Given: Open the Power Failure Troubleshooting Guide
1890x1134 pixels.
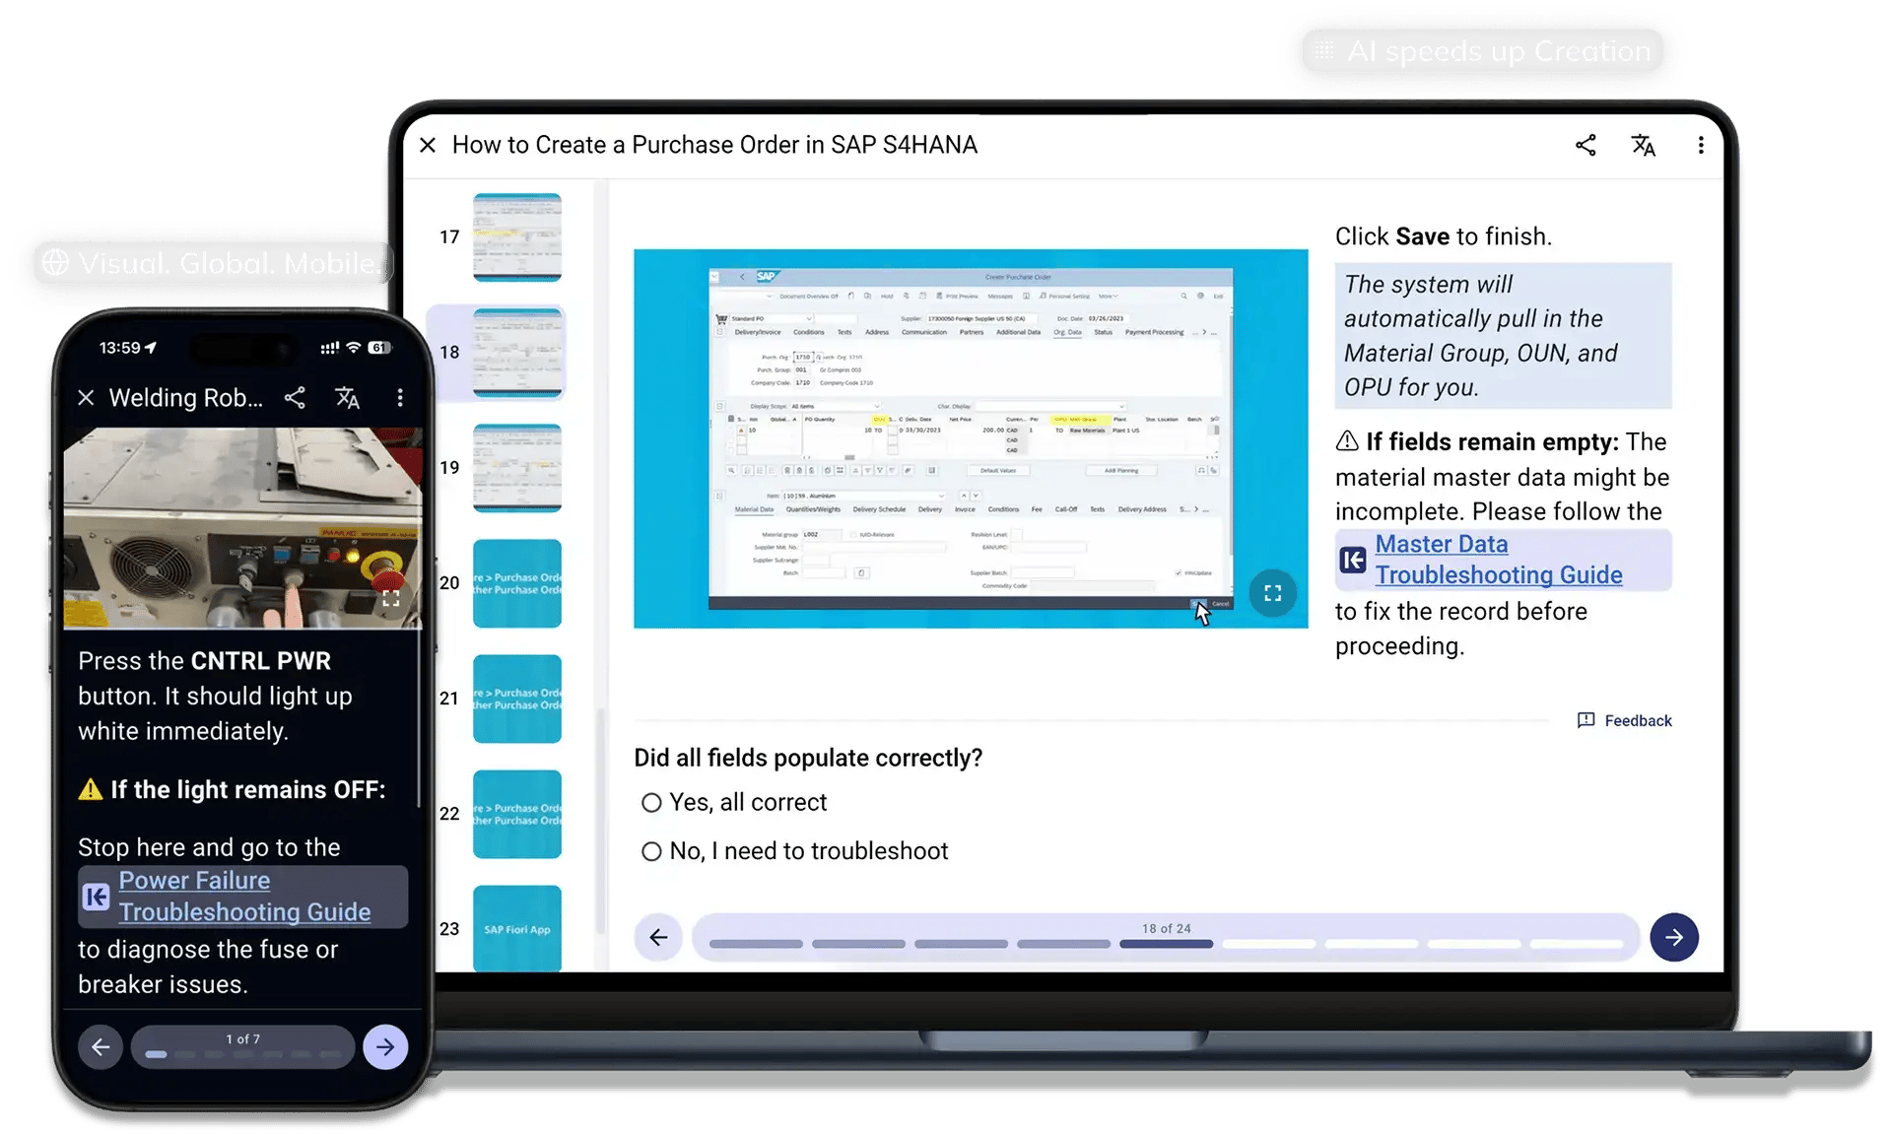Looking at the screenshot, I should coord(244,897).
